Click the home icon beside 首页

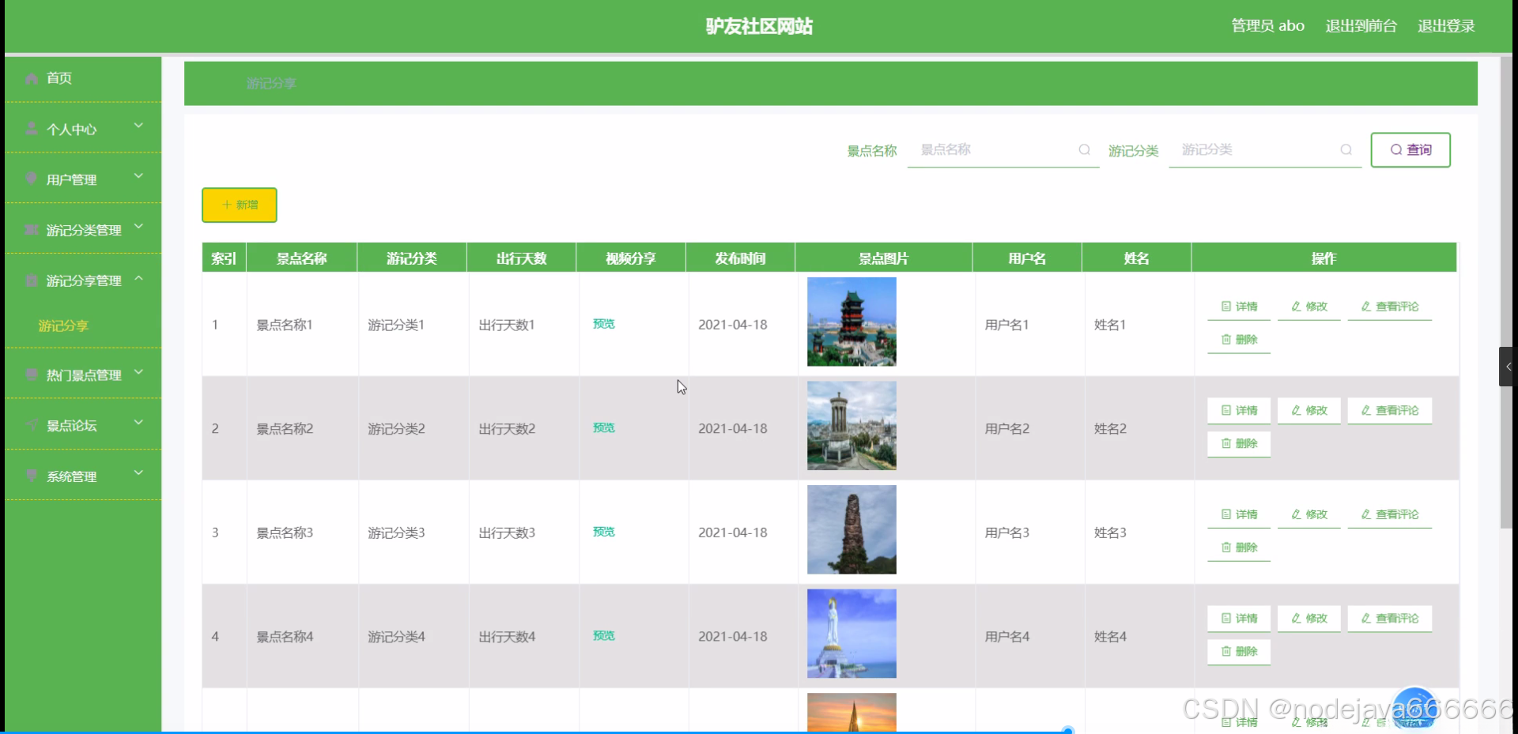pos(32,78)
